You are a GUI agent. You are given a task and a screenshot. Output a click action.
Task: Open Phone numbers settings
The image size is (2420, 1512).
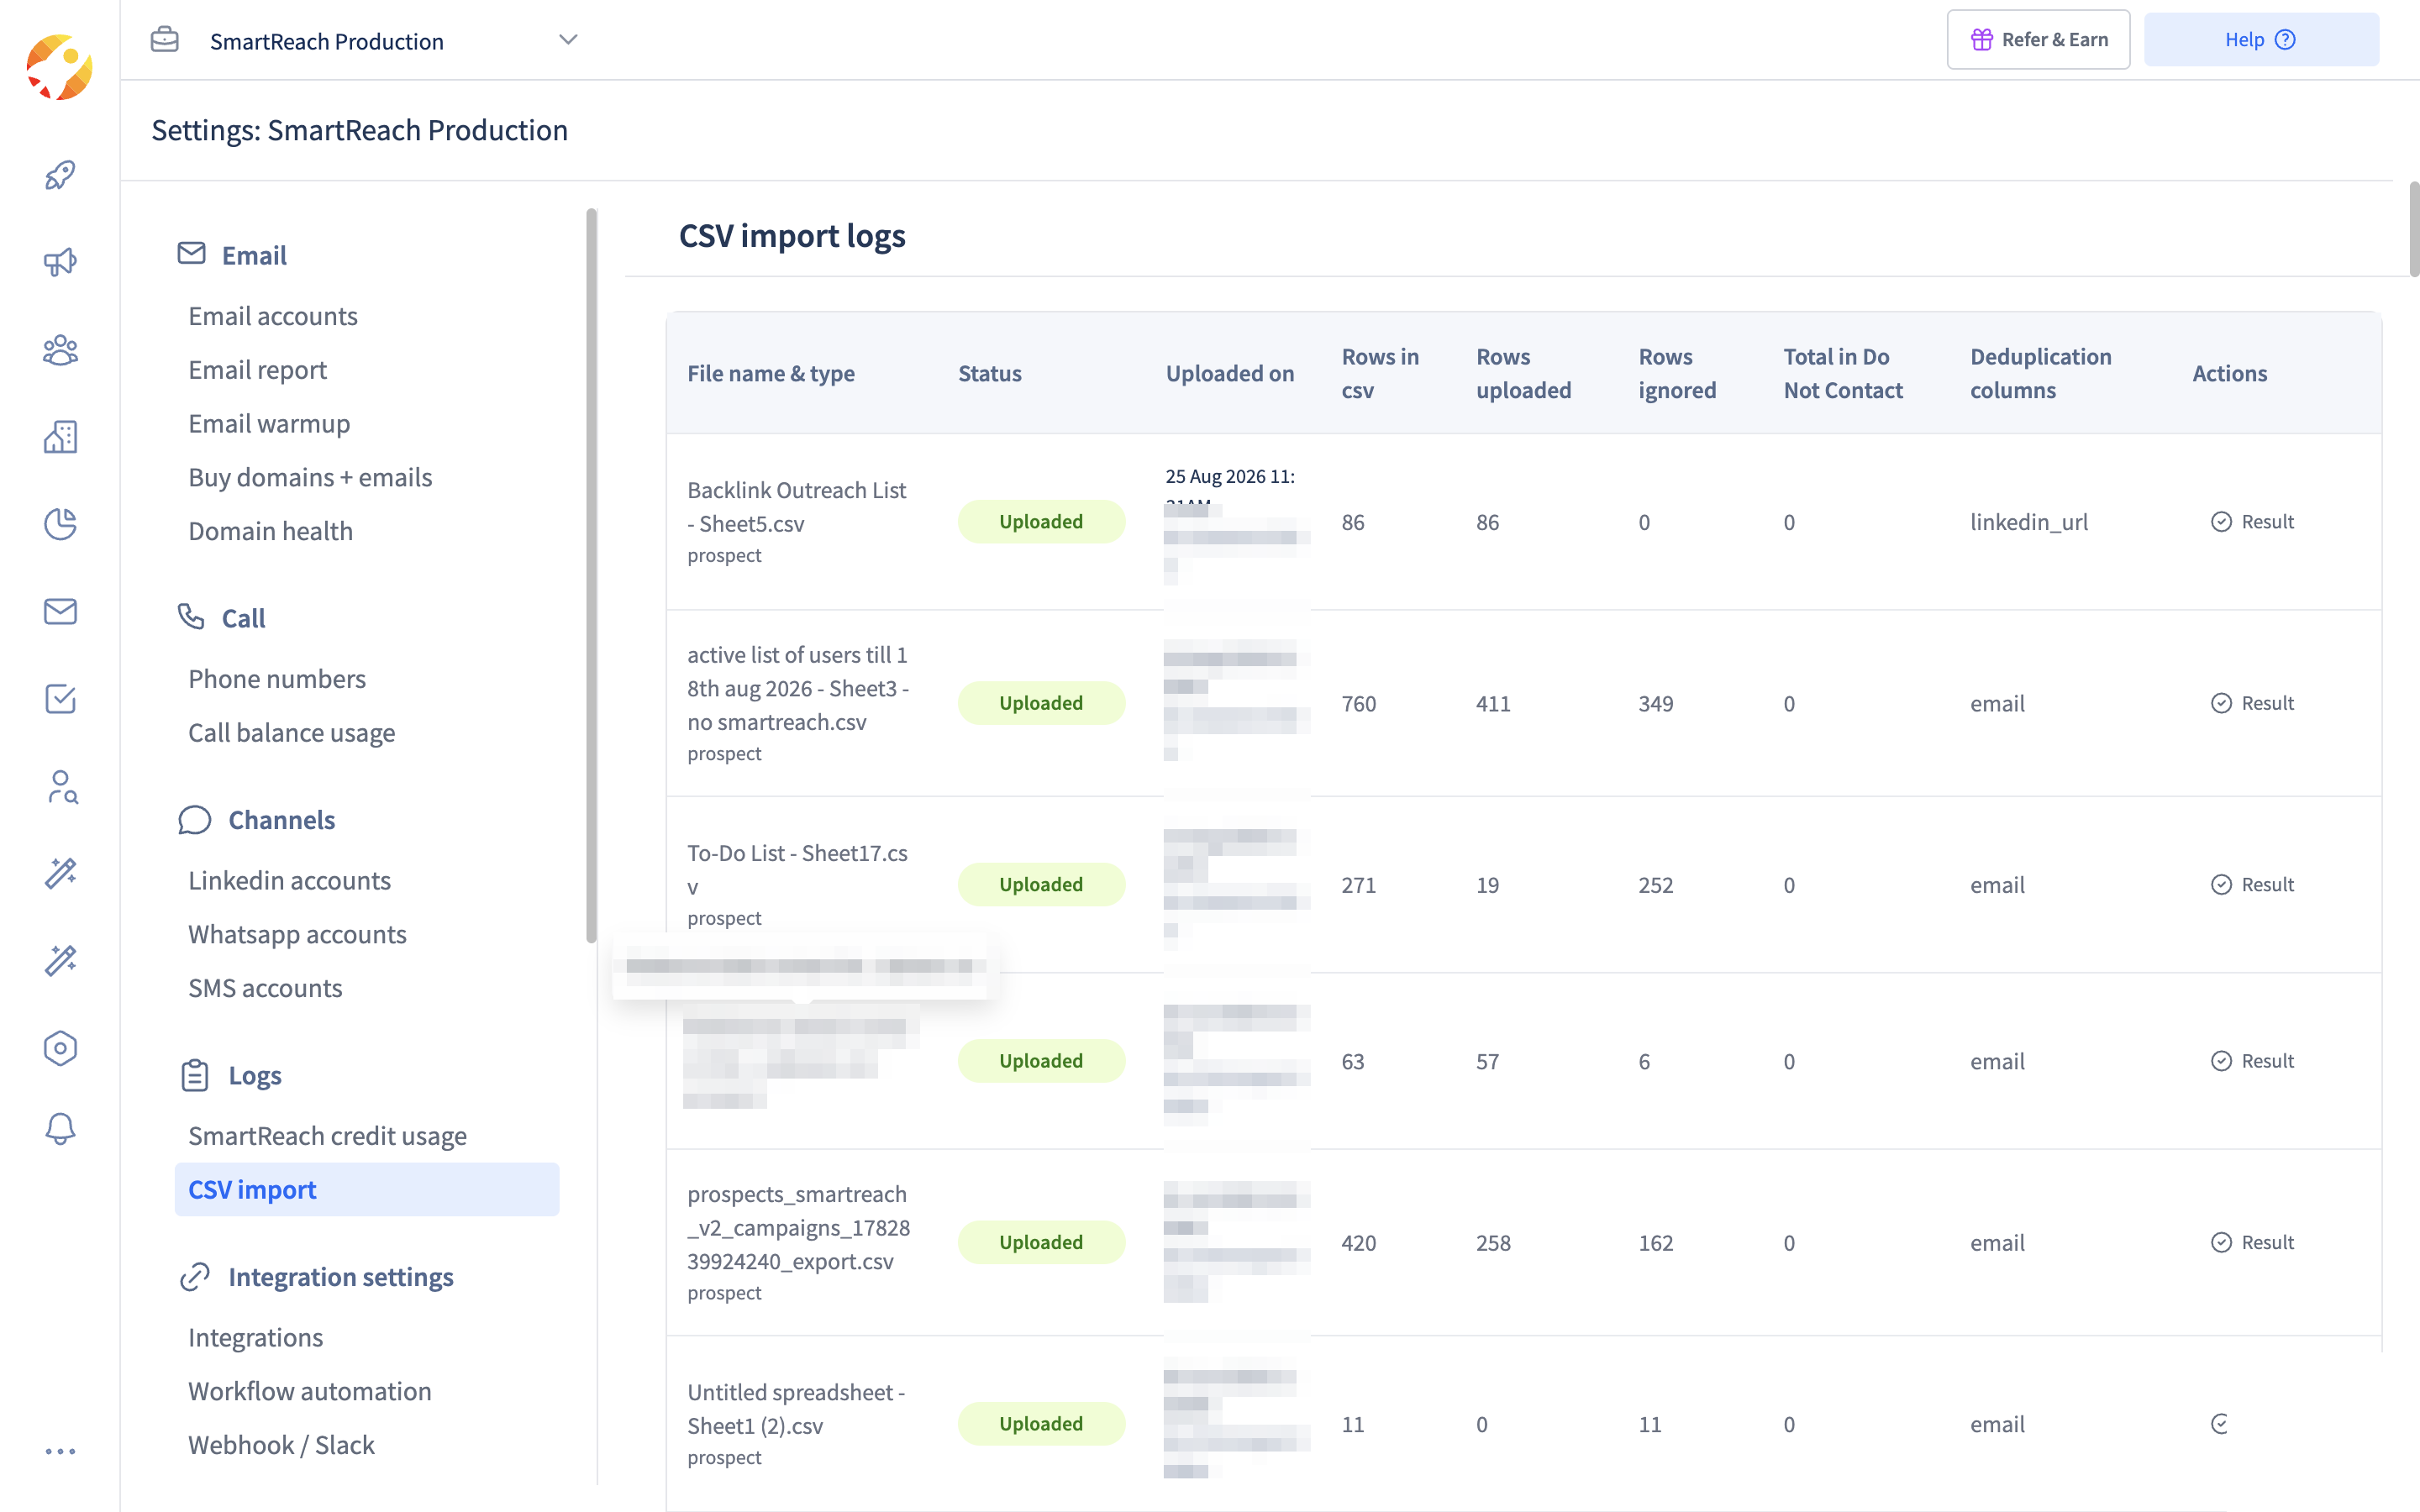[277, 679]
